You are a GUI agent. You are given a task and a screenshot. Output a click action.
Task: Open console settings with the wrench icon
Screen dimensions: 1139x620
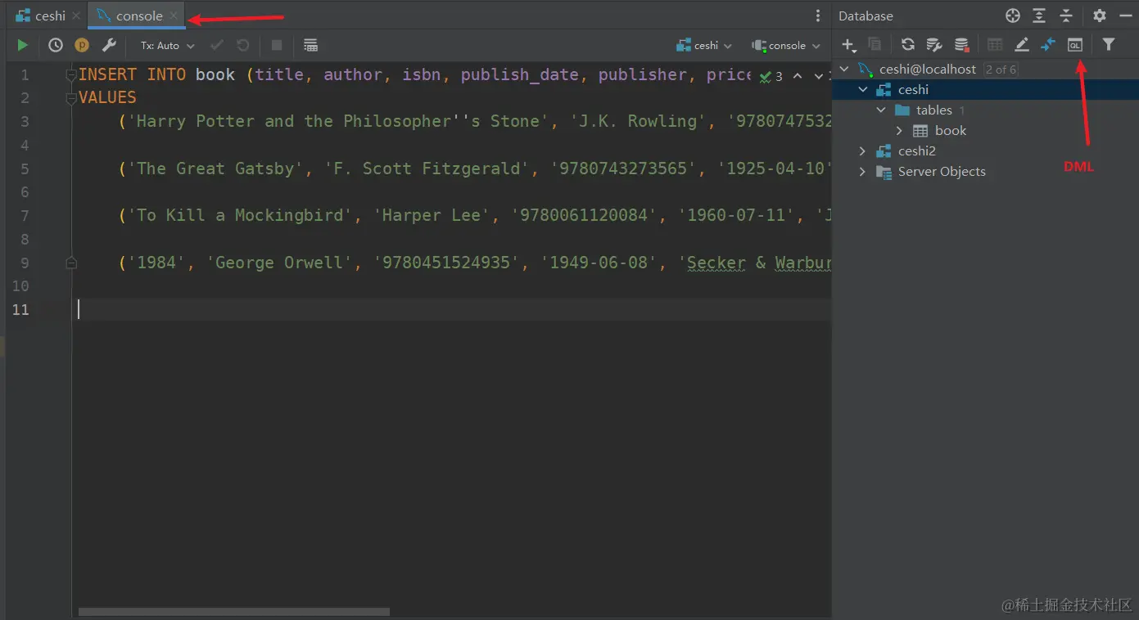(x=109, y=45)
